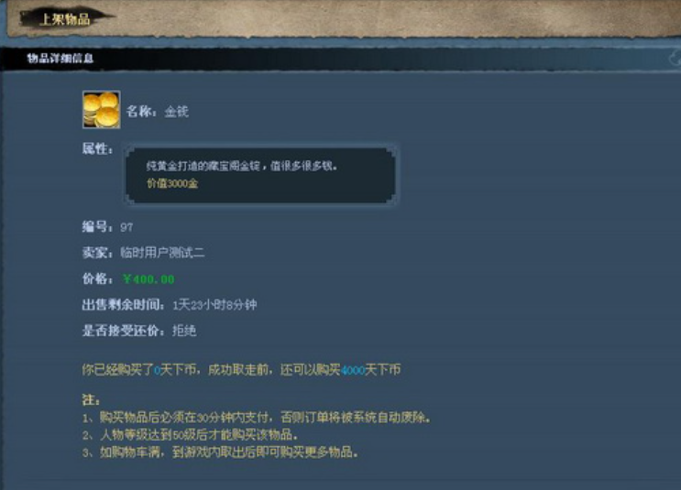This screenshot has height=490, width=681.
Task: Click the 属性 label
Action: click(98, 149)
